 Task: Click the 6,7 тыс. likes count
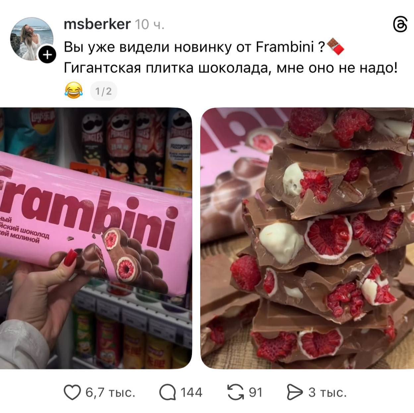pos(110,393)
